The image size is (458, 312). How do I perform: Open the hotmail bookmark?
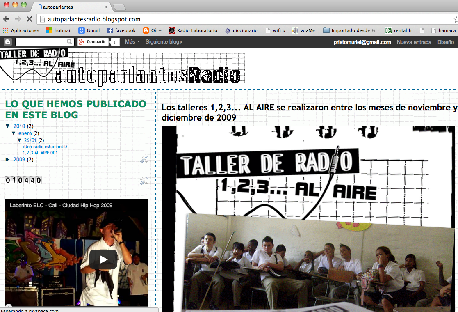tap(59, 30)
